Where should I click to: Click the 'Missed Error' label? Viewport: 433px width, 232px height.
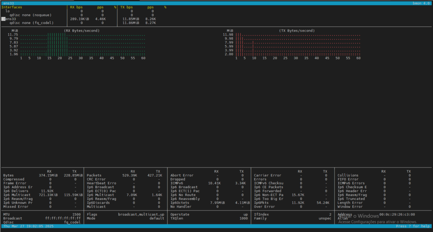pyautogui.click(x=16, y=207)
